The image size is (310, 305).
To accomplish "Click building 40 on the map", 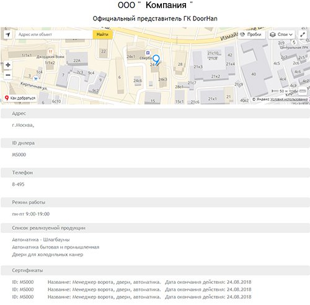I will pyautogui.click(x=254, y=74).
